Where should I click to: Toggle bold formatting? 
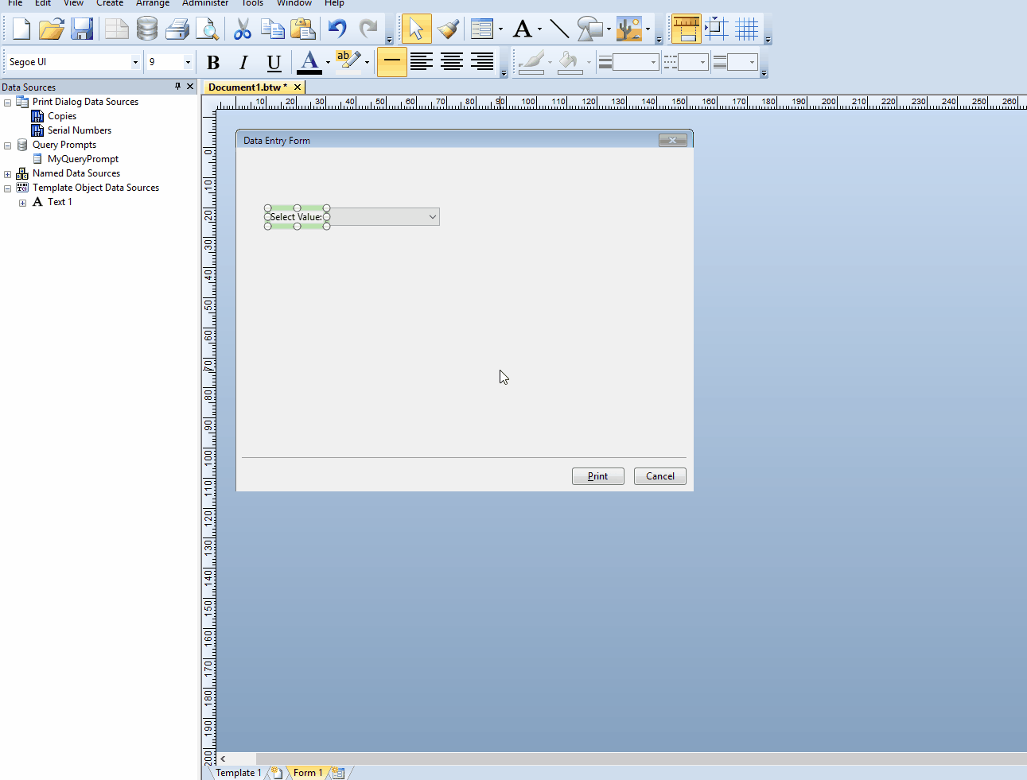213,62
